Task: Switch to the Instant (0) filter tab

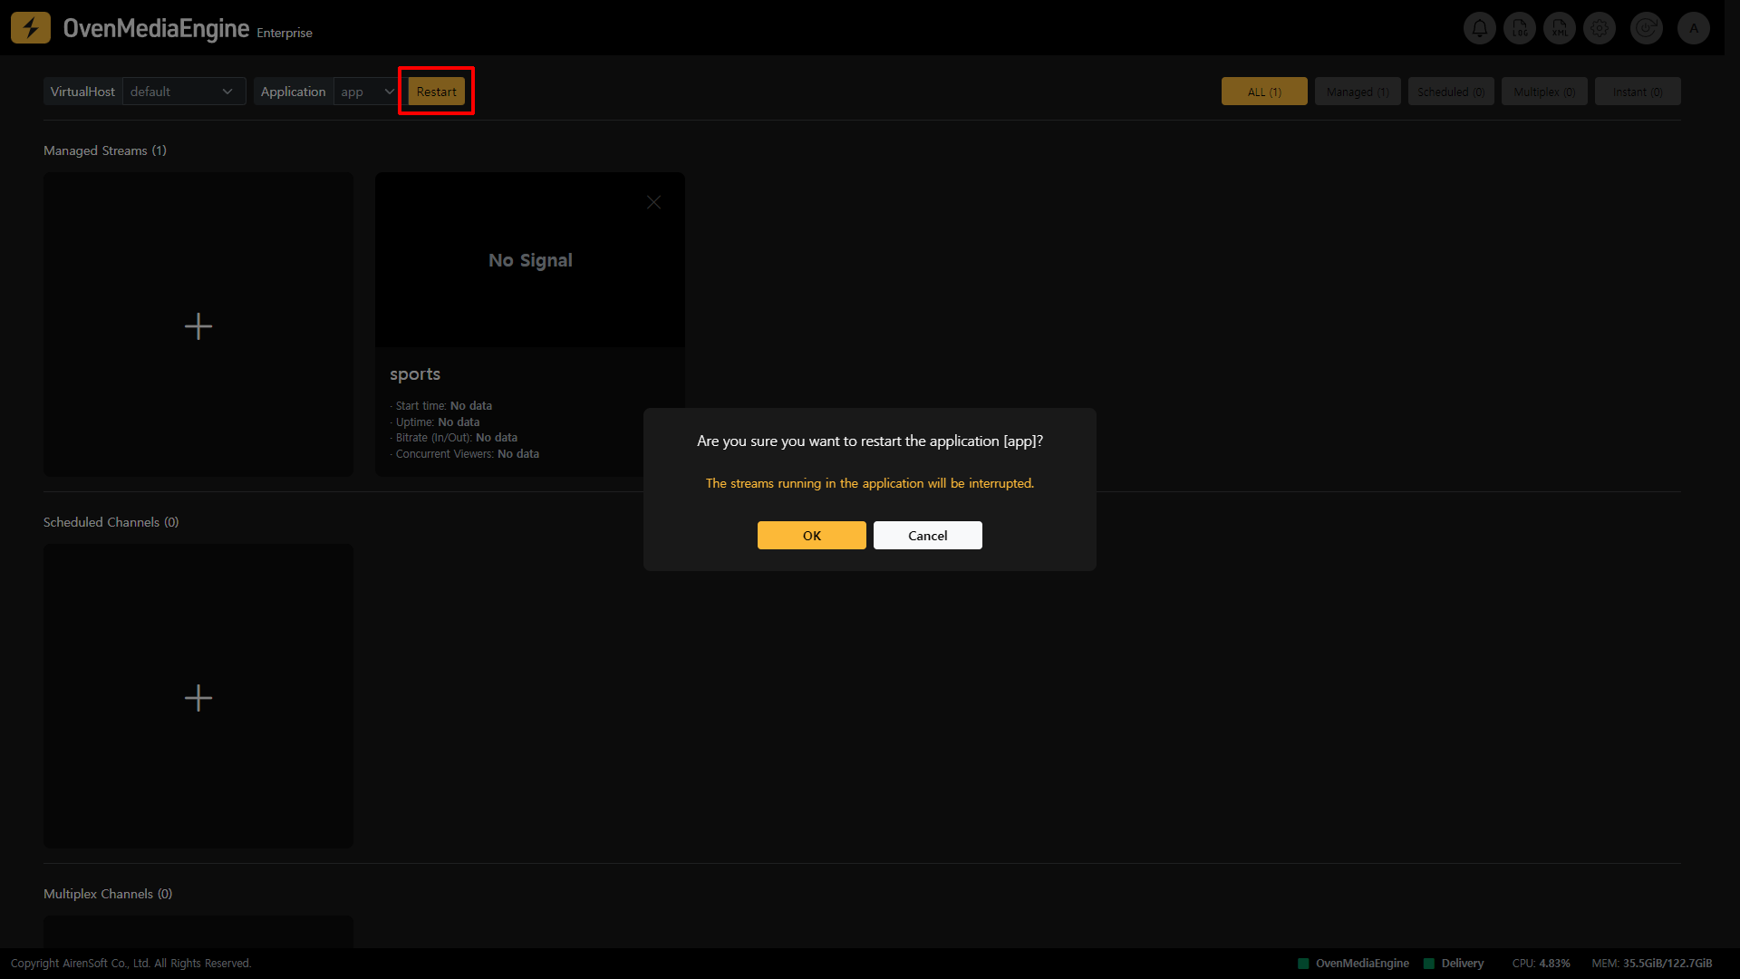Action: 1638,92
